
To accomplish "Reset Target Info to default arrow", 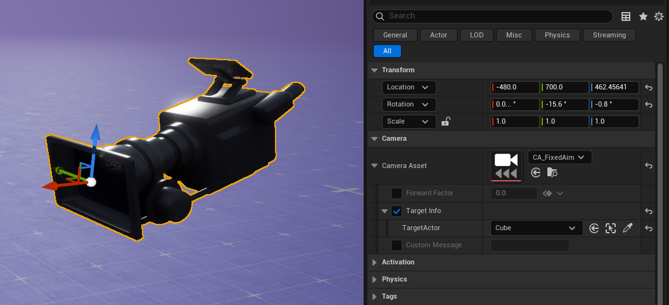I will [x=649, y=211].
